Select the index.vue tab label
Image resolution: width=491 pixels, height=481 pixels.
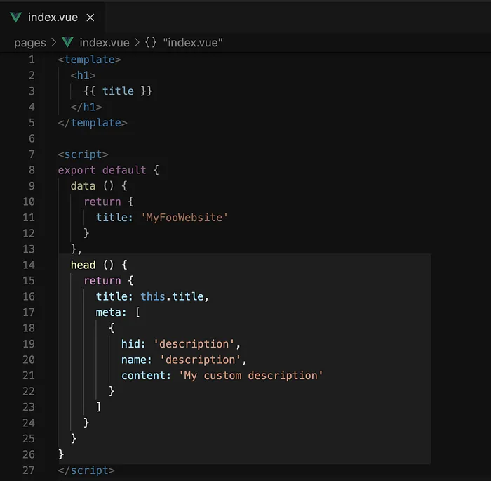tap(53, 18)
